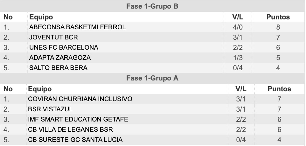Click the 4/0 record for Ferrol
This screenshot has height=146, width=306.
(238, 27)
